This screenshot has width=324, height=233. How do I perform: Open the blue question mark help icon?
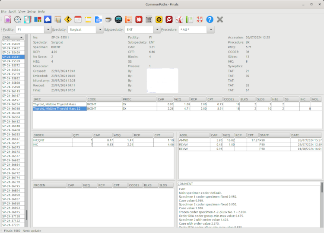pyautogui.click(x=210, y=19)
